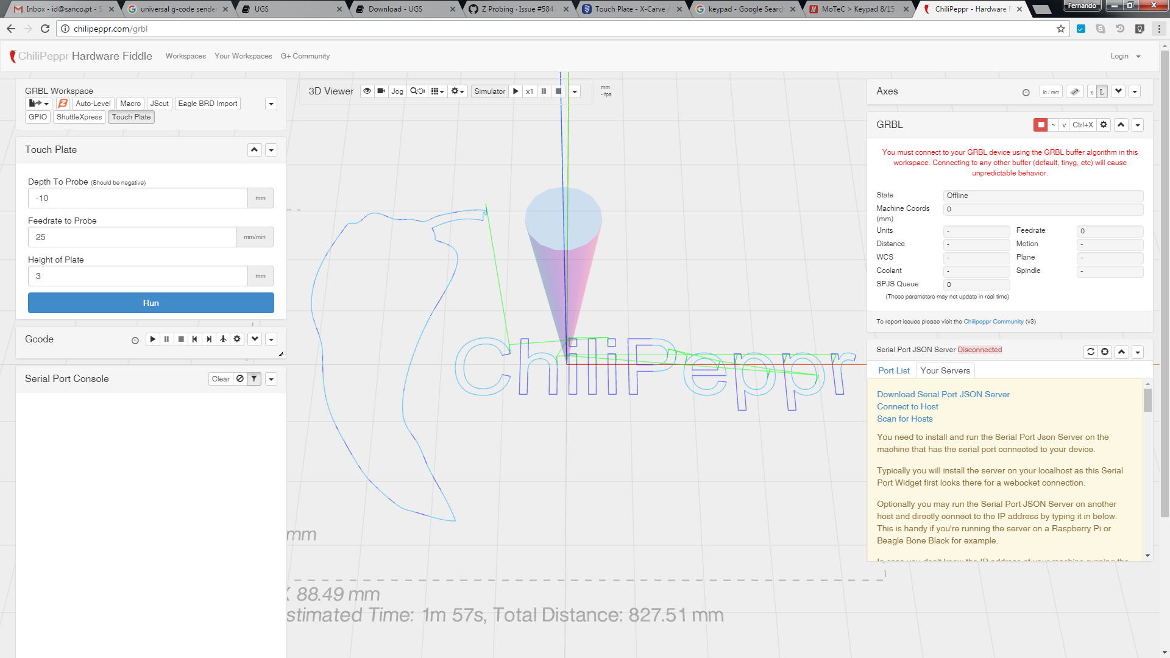
Task: Click the inspect/magnifier icon in 3D Viewer
Action: [x=417, y=91]
